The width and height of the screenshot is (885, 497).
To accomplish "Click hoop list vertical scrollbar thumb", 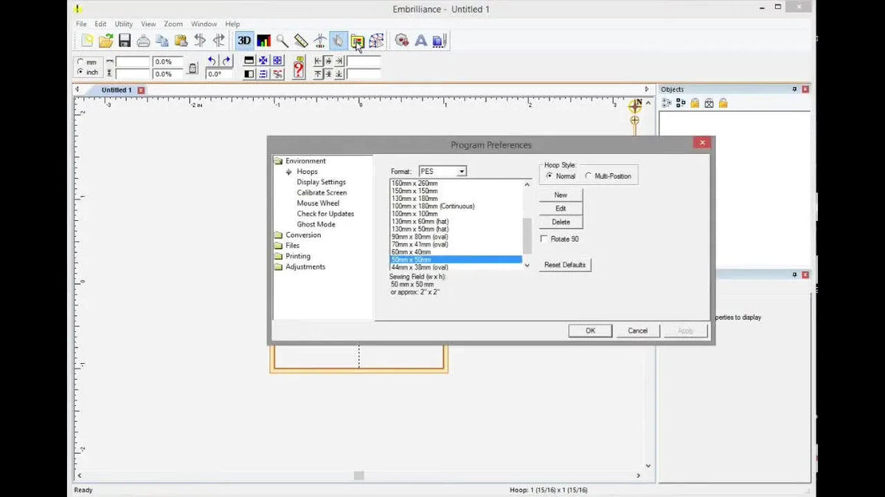I will (527, 236).
